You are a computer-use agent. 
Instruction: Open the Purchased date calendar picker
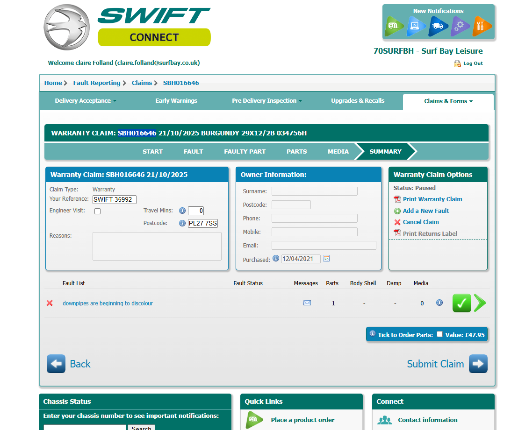[326, 259]
